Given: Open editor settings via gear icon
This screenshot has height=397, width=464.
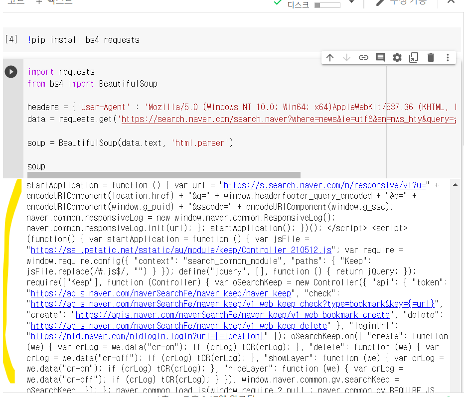Looking at the screenshot, I should (397, 57).
